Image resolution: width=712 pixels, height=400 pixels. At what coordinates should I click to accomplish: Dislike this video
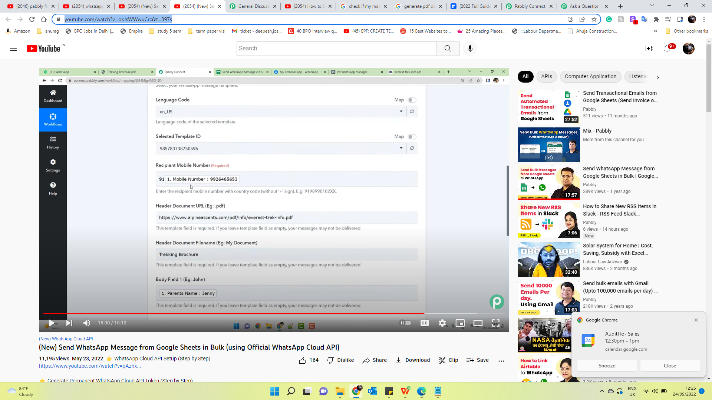pos(340,360)
